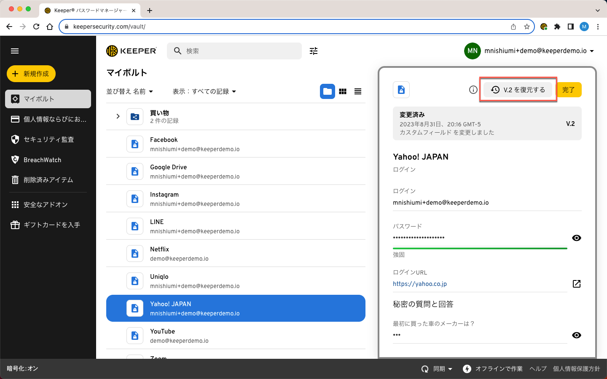
Task: Click the search filter options icon
Action: click(x=314, y=51)
